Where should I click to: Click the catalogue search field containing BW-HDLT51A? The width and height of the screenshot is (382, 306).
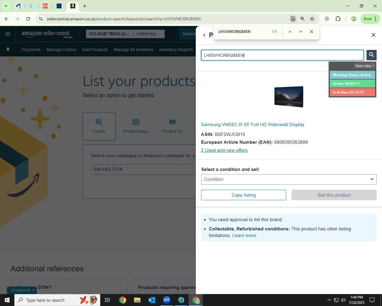click(x=143, y=169)
